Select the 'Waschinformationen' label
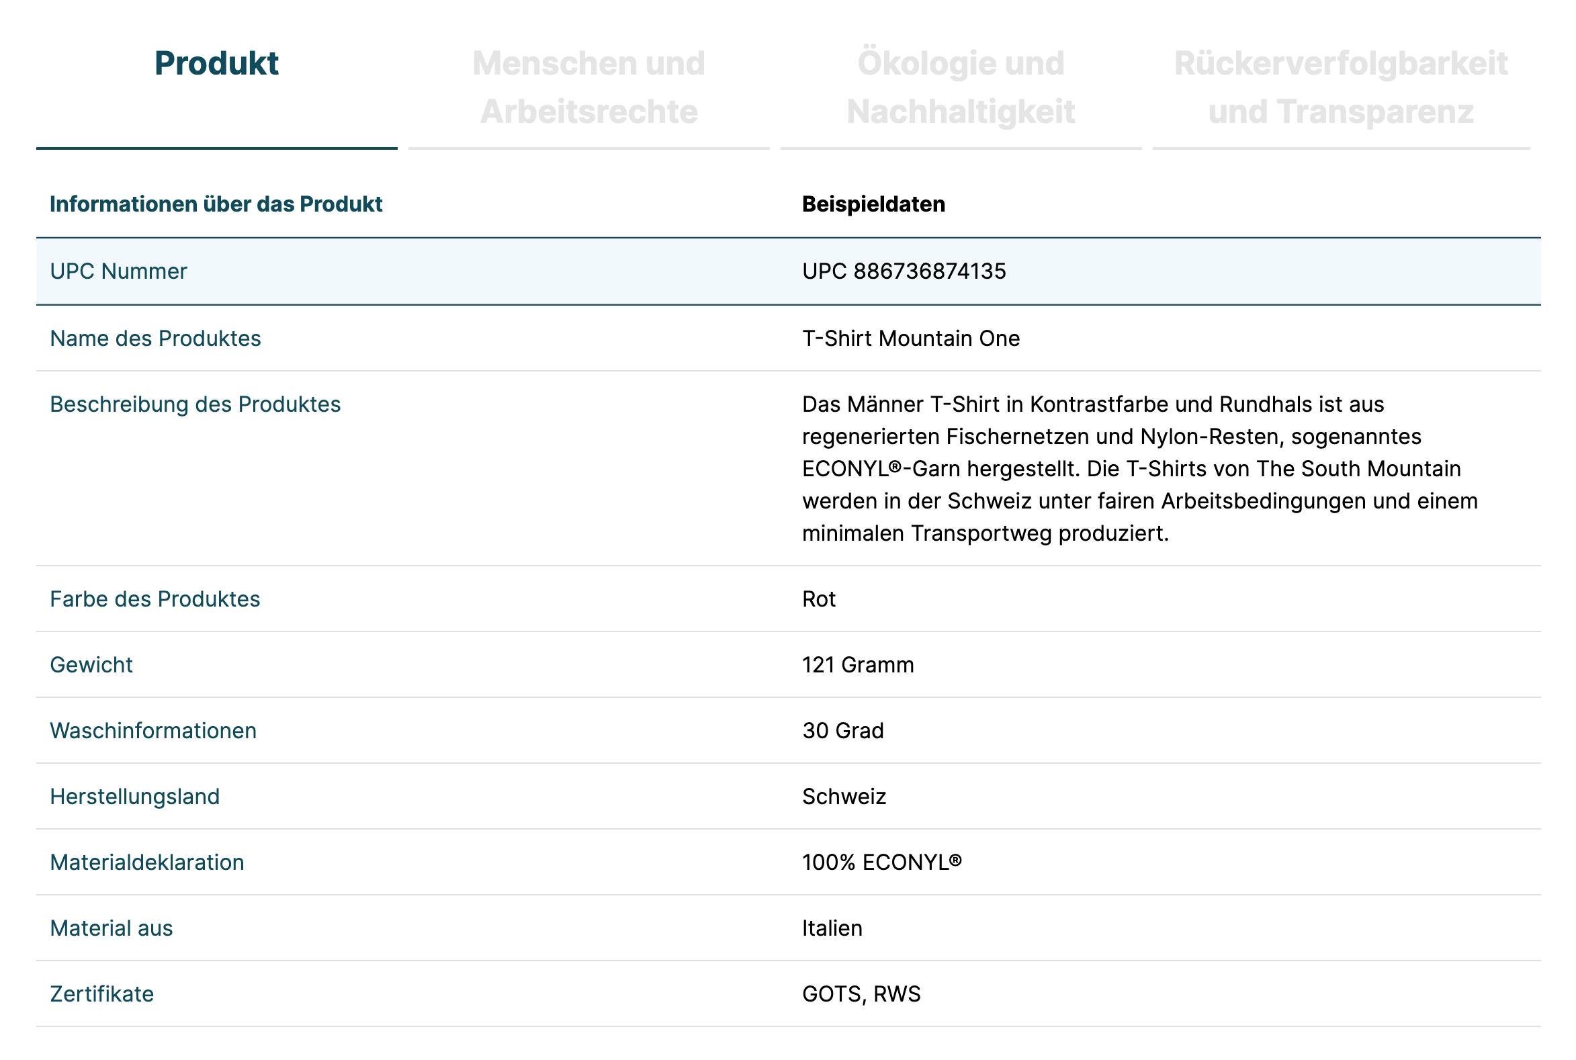The image size is (1576, 1060). tap(153, 731)
